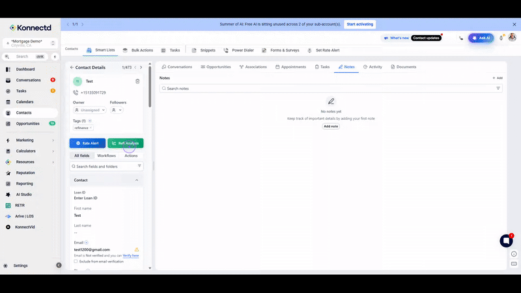Open Tasks in the left sidebar
Viewport: 521px width, 293px height.
click(x=21, y=91)
